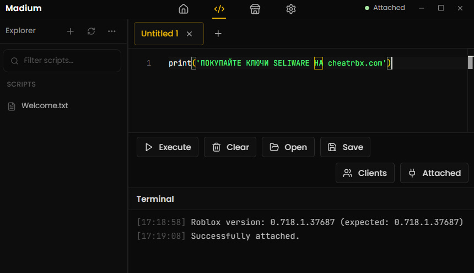Click the Explorer panel title
Image resolution: width=474 pixels, height=273 pixels.
pos(20,30)
